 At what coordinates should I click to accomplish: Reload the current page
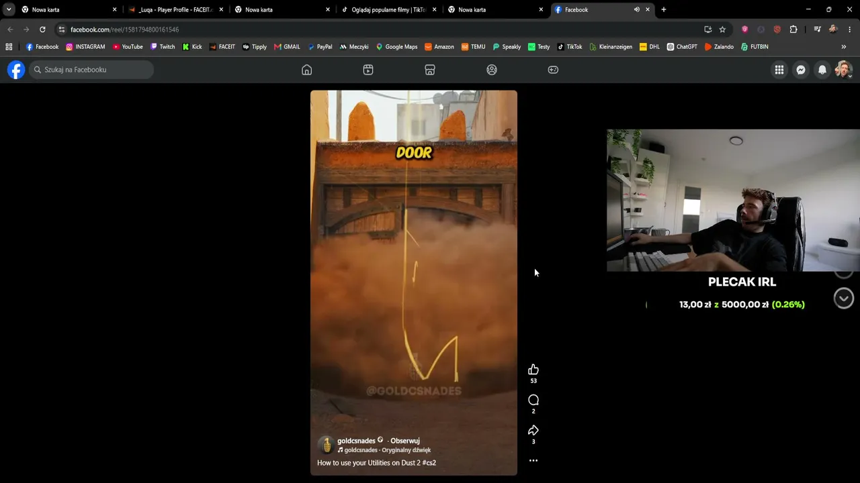42,30
